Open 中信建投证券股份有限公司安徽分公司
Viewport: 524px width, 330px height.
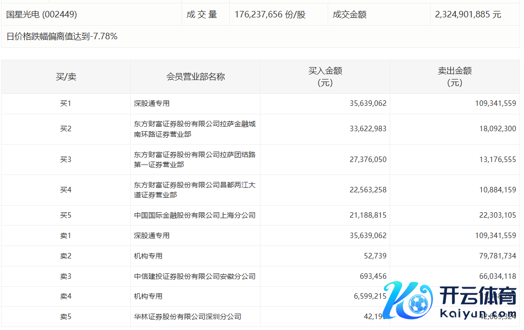tap(194, 276)
